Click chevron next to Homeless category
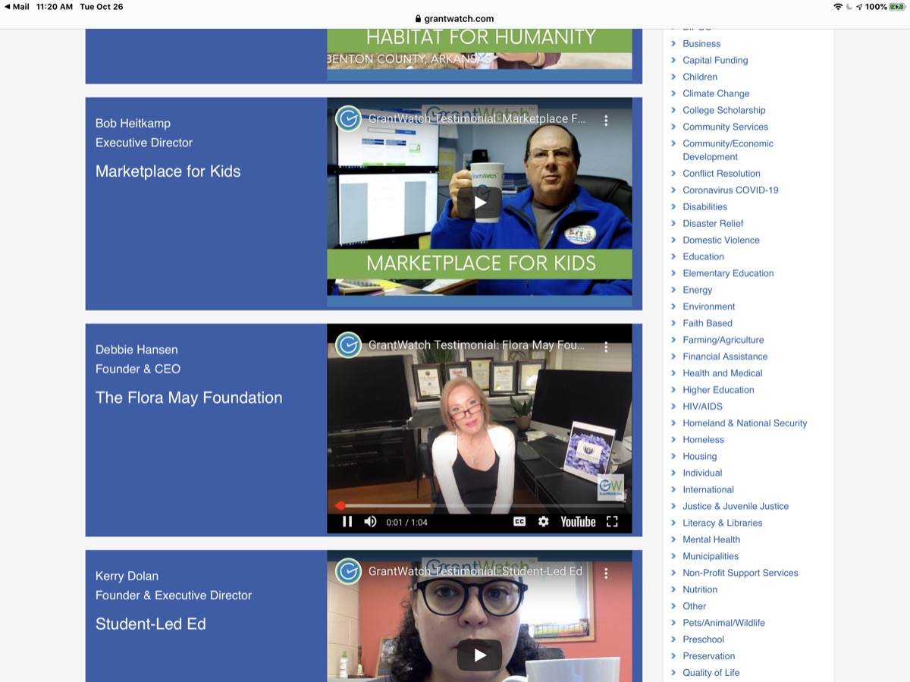 coord(673,440)
